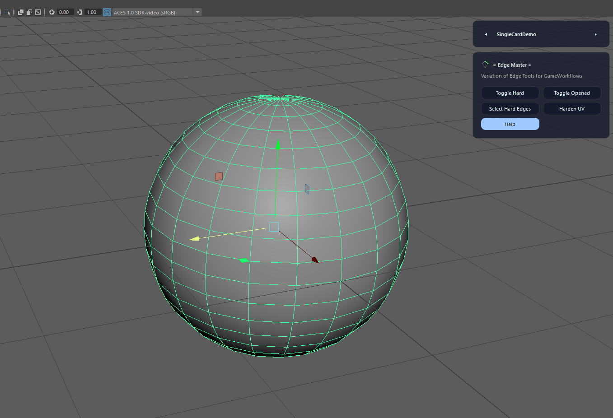
Task: Click the SingleCardDemo title
Action: click(x=516, y=34)
